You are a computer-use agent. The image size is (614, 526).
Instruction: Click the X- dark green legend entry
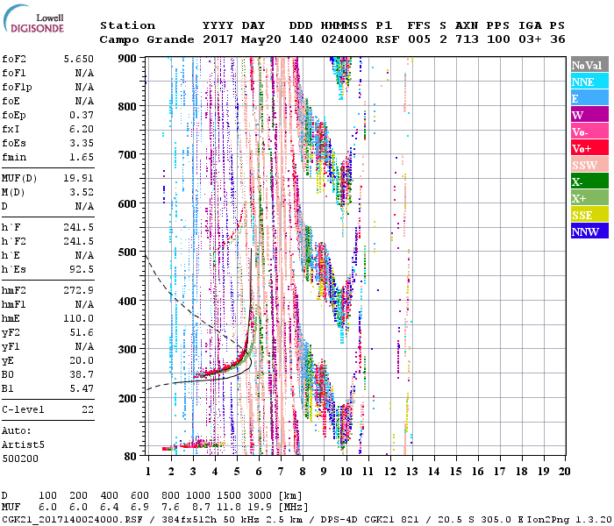point(589,182)
